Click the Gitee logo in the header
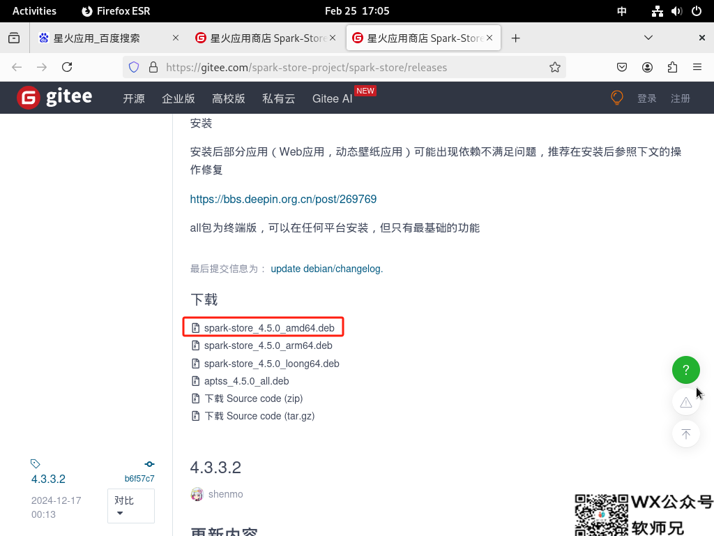 click(54, 98)
